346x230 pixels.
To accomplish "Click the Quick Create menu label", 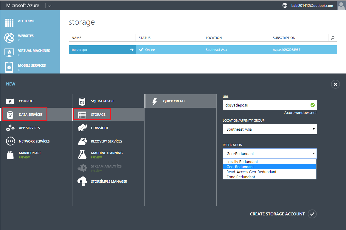I will [x=174, y=101].
